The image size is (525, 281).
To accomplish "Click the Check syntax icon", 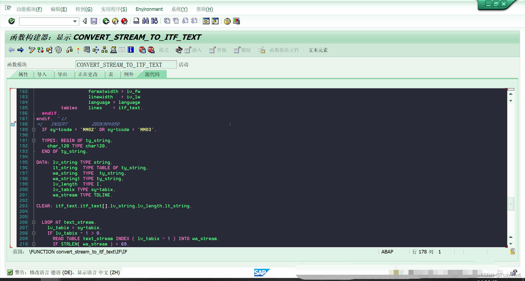I will coord(69,50).
